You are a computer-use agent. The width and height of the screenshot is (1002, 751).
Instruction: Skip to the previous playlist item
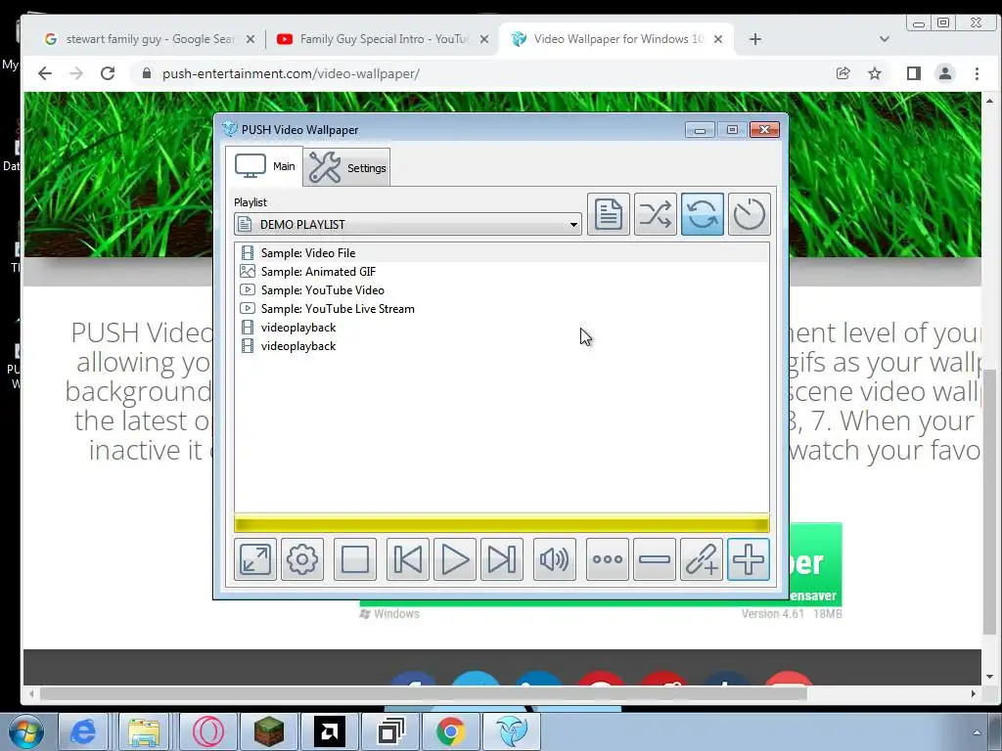click(x=408, y=559)
